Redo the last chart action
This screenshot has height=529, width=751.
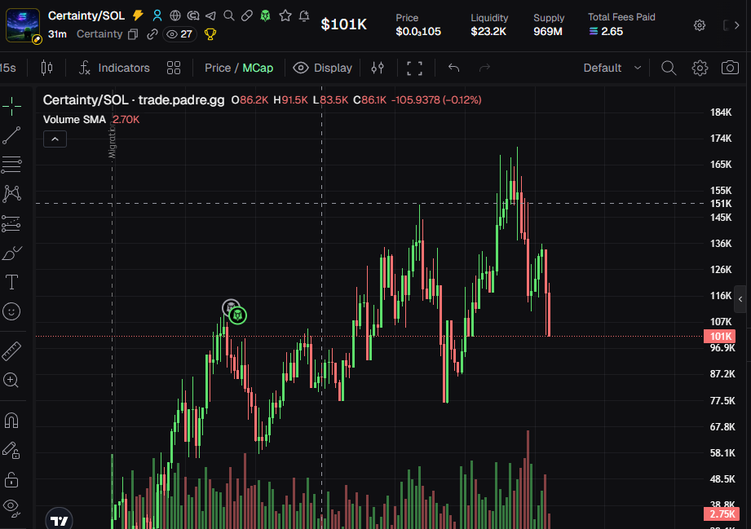pos(484,68)
